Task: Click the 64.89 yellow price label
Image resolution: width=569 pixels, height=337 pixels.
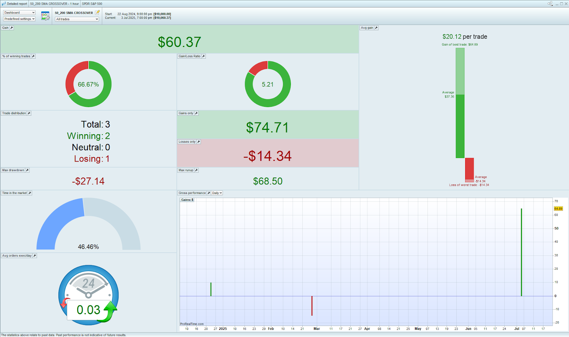Action: pos(558,209)
